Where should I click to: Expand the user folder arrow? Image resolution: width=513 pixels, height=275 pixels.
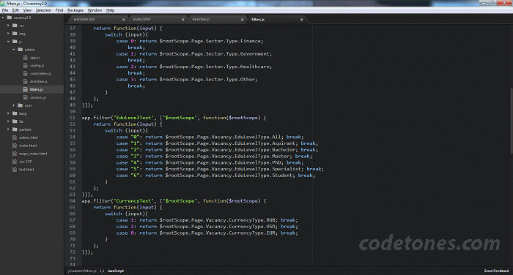coord(14,105)
